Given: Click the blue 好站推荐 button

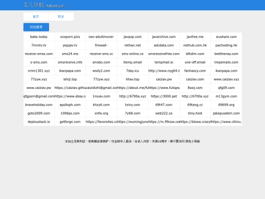Looking at the screenshot, I should tap(36, 27).
